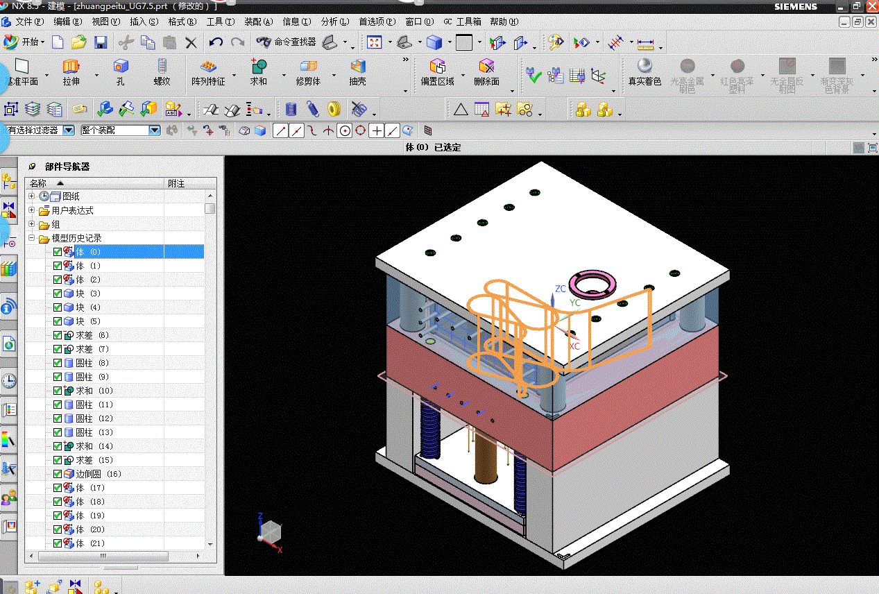The width and height of the screenshot is (879, 594).
Task: Select the 拉伸 extrude tool
Action: tap(71, 72)
